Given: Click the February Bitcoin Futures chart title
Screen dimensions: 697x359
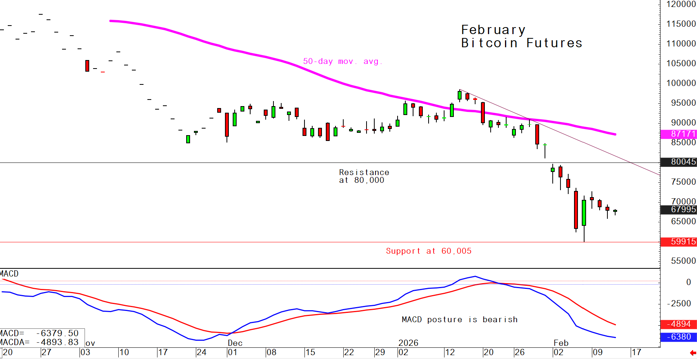Looking at the screenshot, I should click(521, 36).
